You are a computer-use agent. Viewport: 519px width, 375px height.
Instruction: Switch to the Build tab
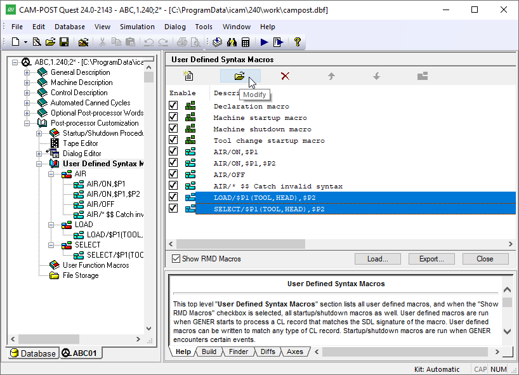209,352
